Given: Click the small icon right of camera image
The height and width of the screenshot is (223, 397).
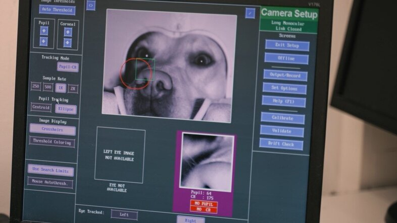Looking at the screenshot, I should point(250,14).
